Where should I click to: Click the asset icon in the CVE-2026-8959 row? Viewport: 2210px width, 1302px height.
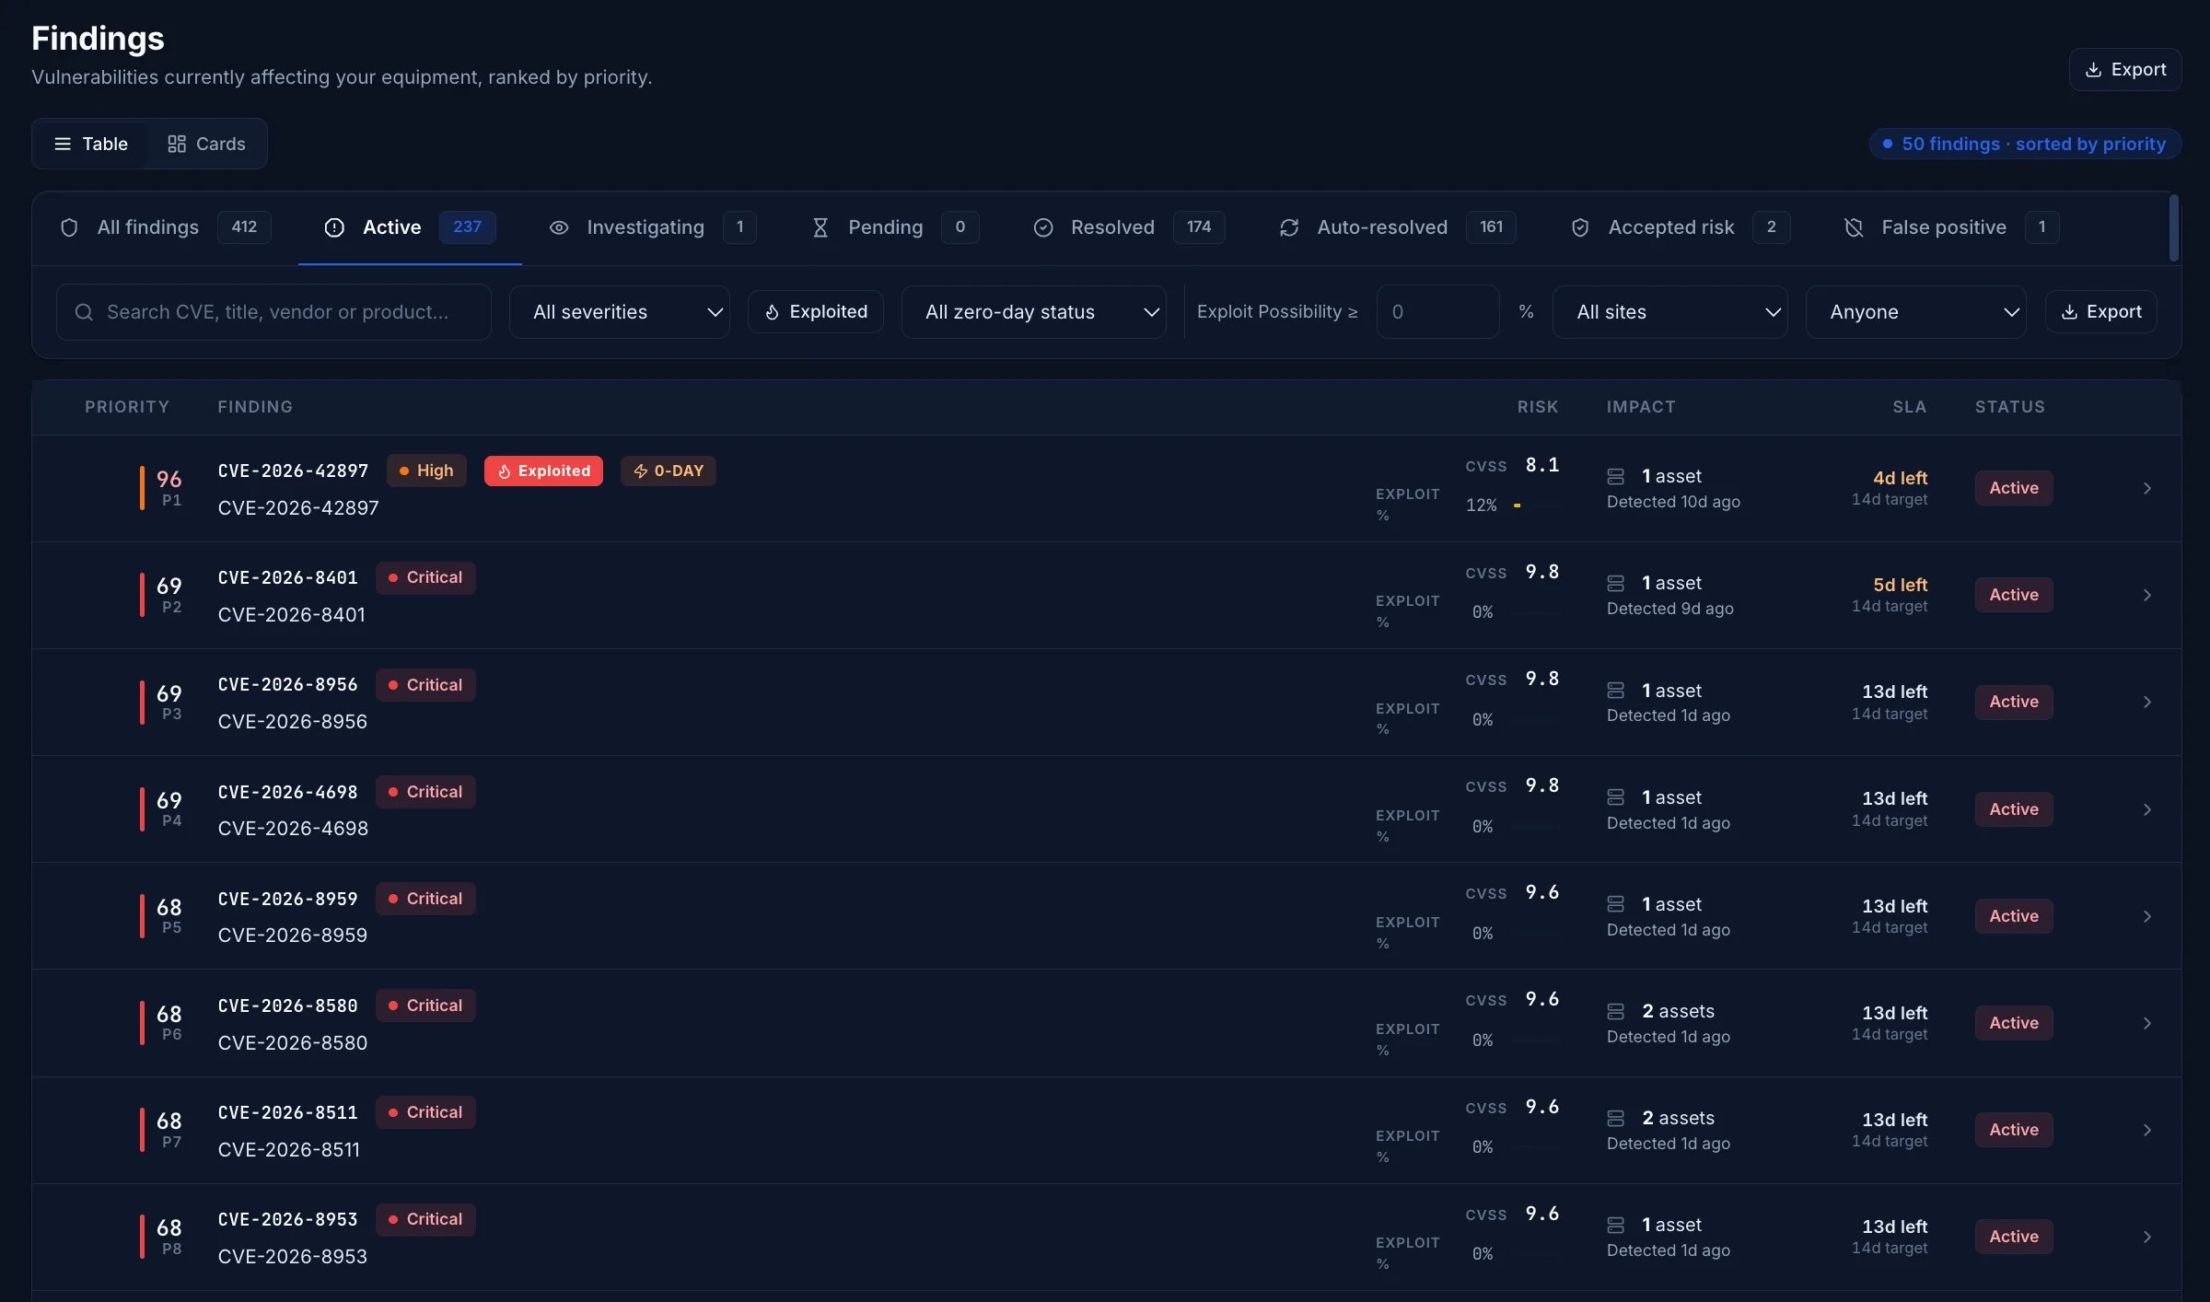1615,904
